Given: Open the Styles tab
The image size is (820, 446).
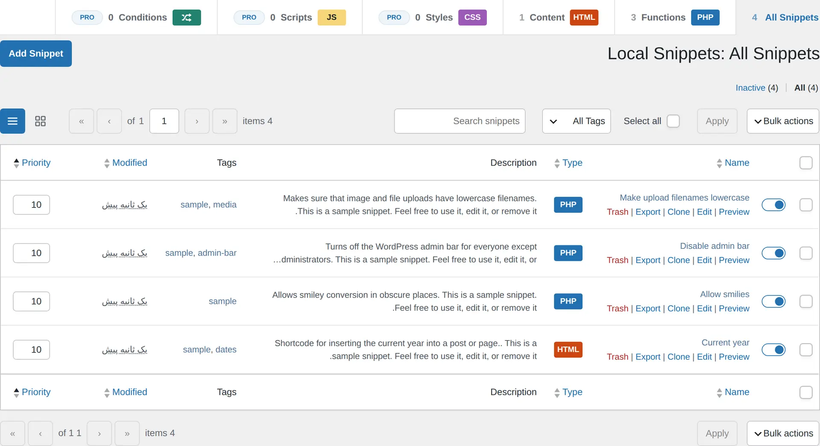Looking at the screenshot, I should point(433,17).
